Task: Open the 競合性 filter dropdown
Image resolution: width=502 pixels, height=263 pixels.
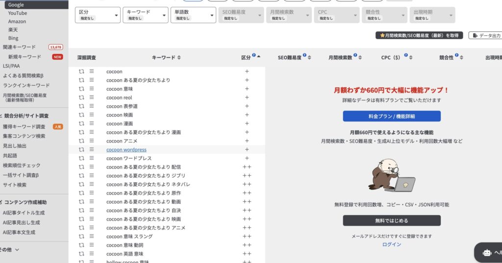Action: [384, 15]
